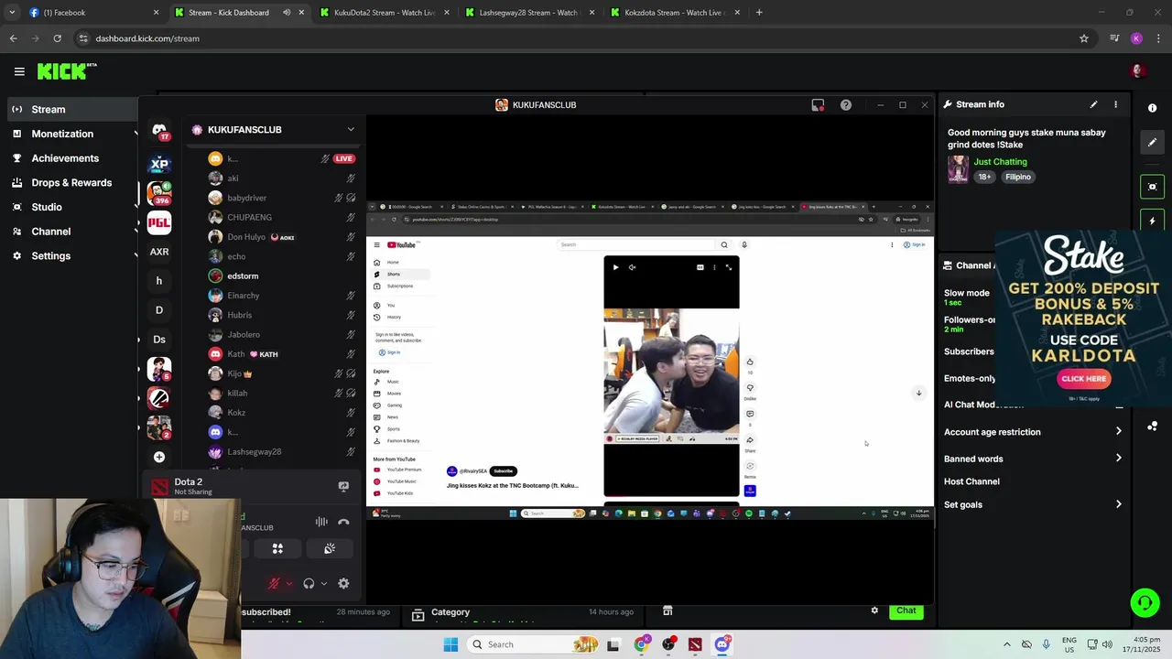Open the Kick hamburger menu
The image size is (1172, 659).
point(19,71)
